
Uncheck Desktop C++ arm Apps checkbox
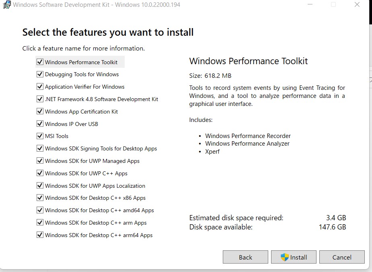[x=40, y=223]
